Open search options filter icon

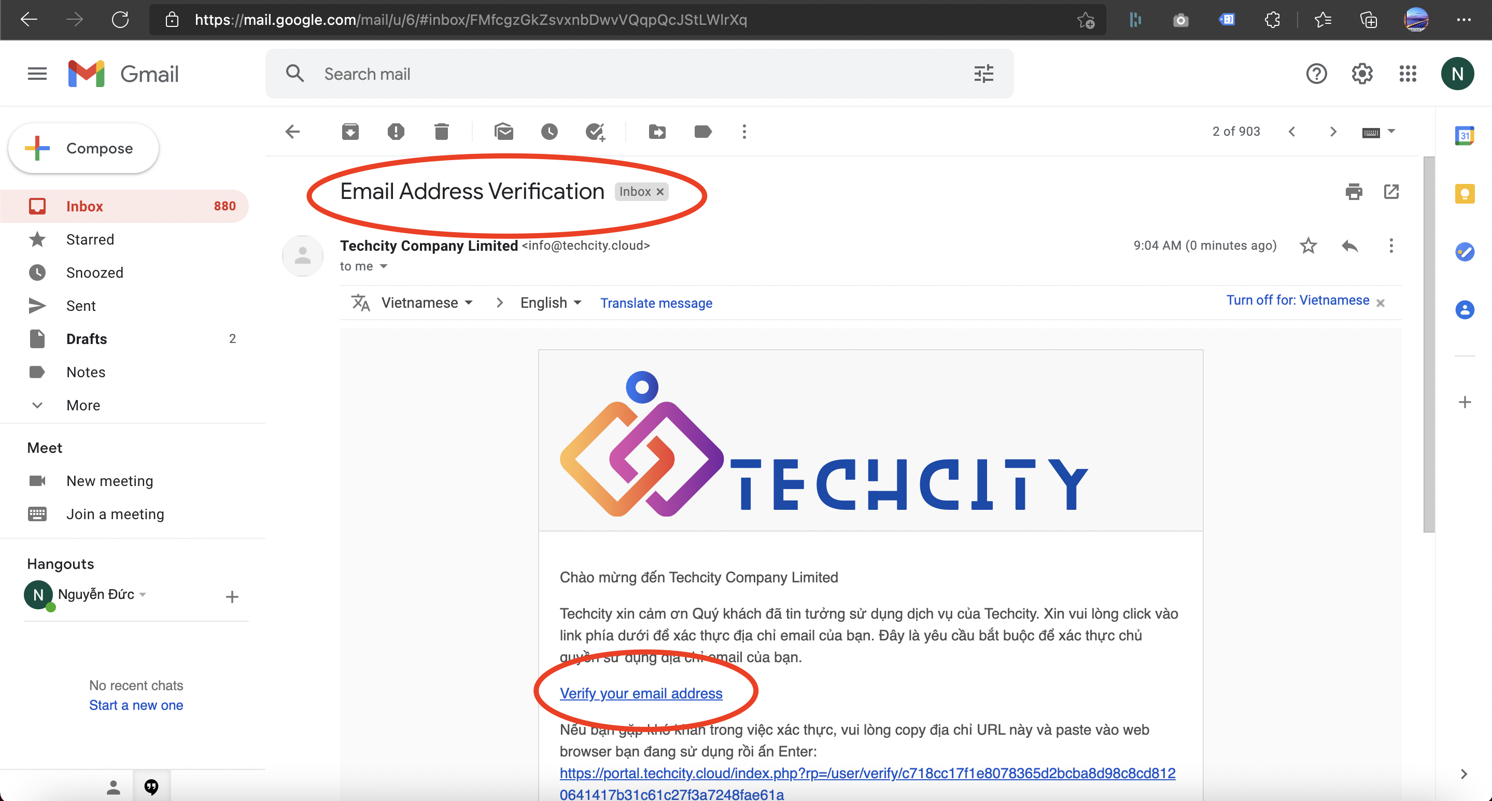tap(983, 74)
